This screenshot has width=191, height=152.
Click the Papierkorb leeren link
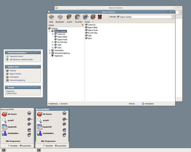(16, 56)
